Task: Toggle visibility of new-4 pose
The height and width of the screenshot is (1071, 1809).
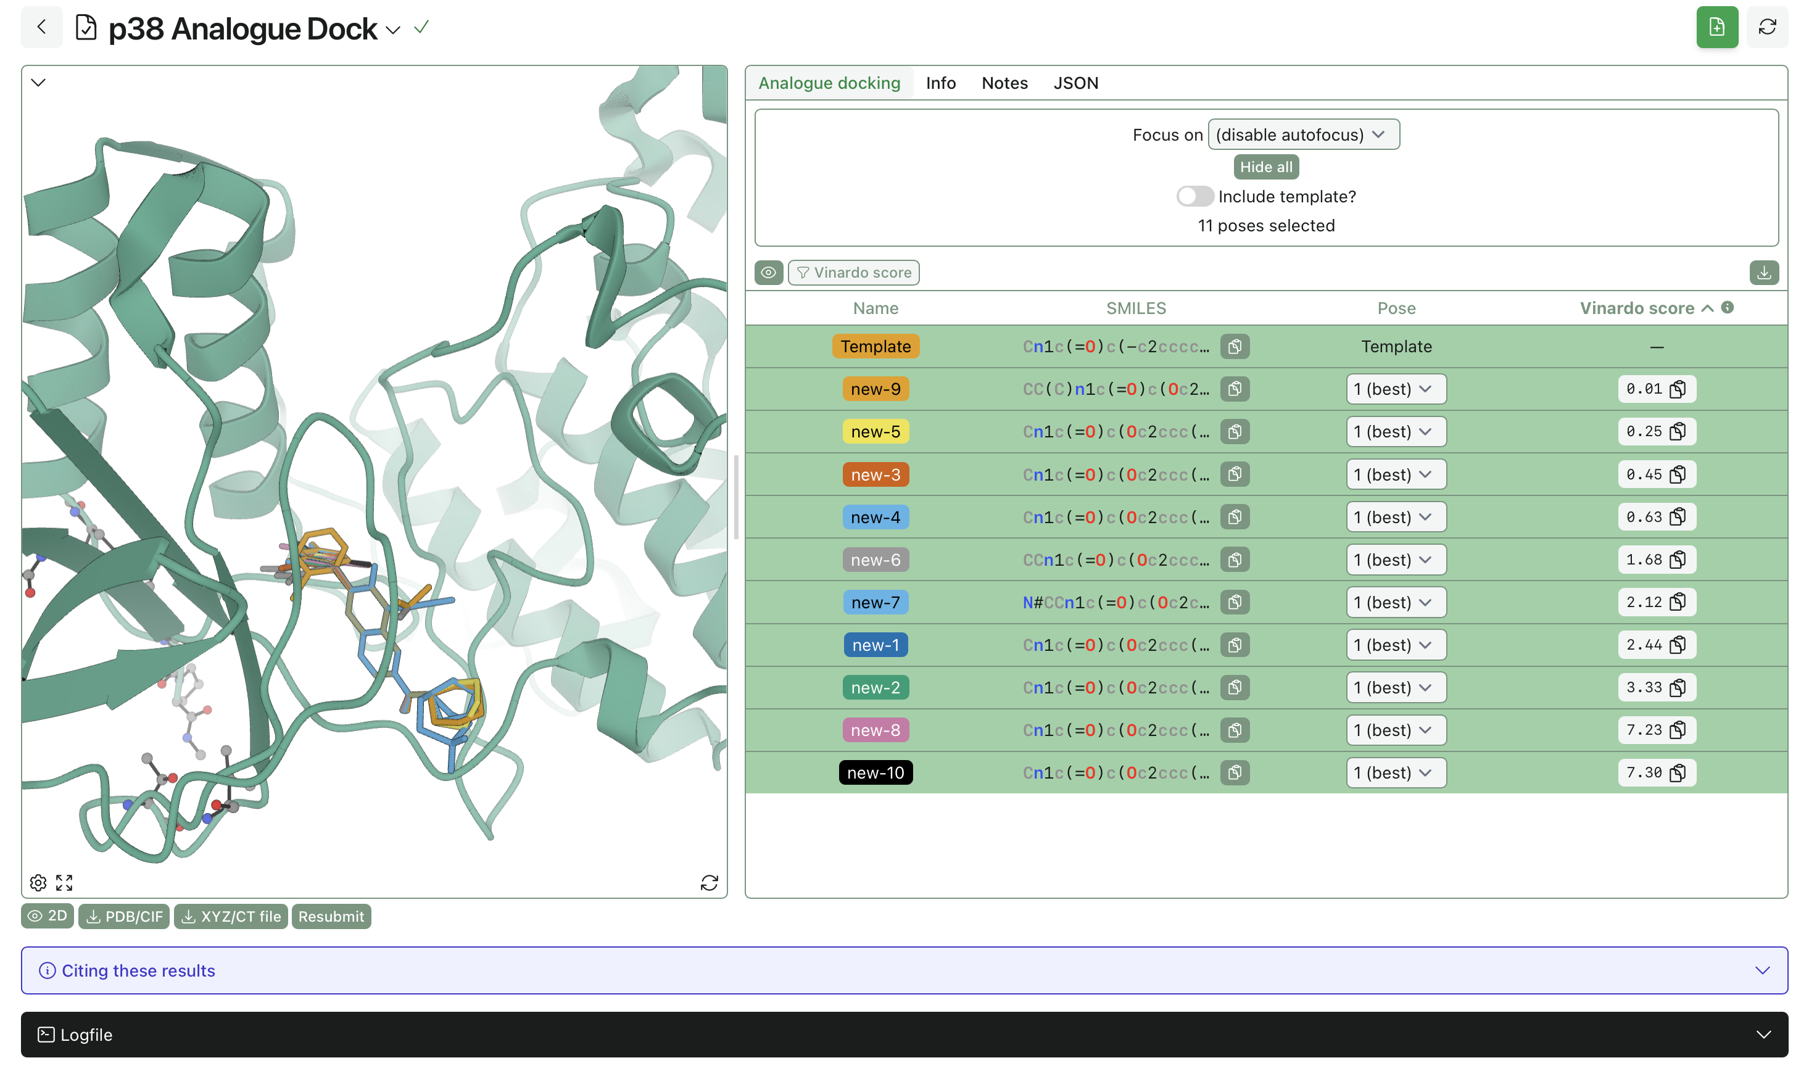Action: click(876, 517)
